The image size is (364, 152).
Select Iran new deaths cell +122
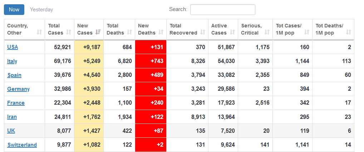click(x=151, y=117)
